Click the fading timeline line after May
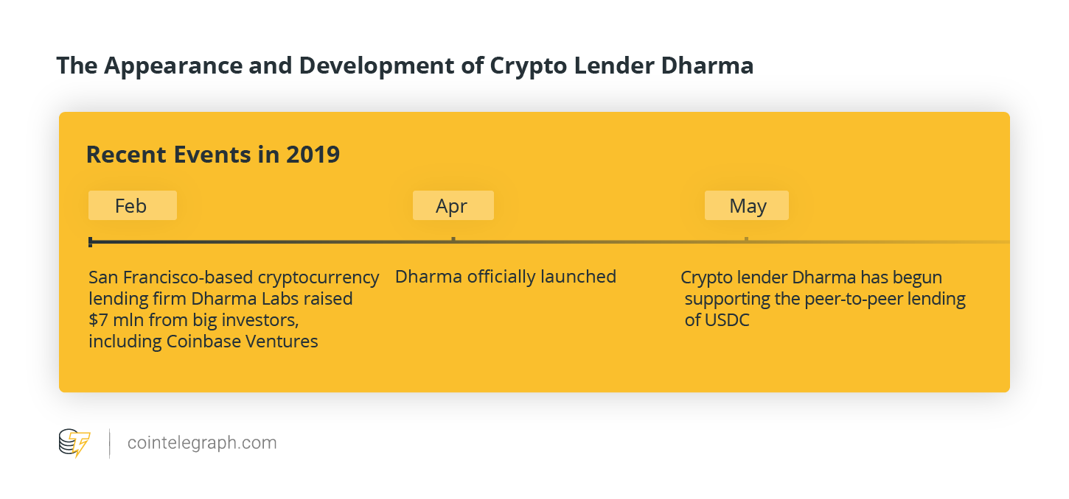The image size is (1069, 499). click(879, 241)
